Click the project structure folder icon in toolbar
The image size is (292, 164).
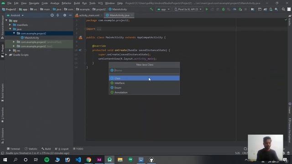tap(252, 9)
